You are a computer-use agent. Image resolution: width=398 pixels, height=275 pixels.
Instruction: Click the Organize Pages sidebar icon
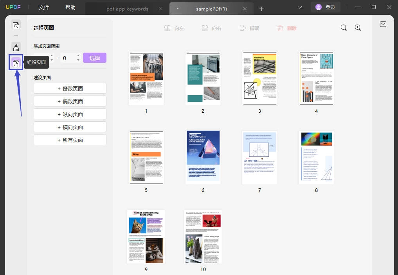[x=16, y=62]
